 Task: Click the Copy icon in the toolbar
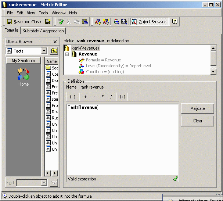(x=77, y=22)
